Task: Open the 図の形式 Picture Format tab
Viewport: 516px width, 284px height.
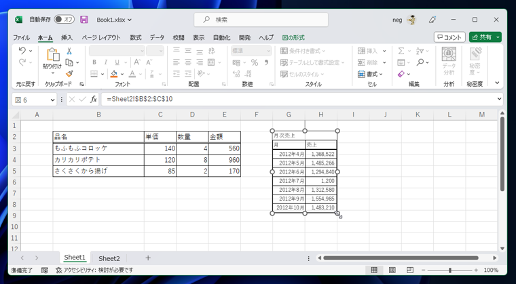Action: coord(293,37)
